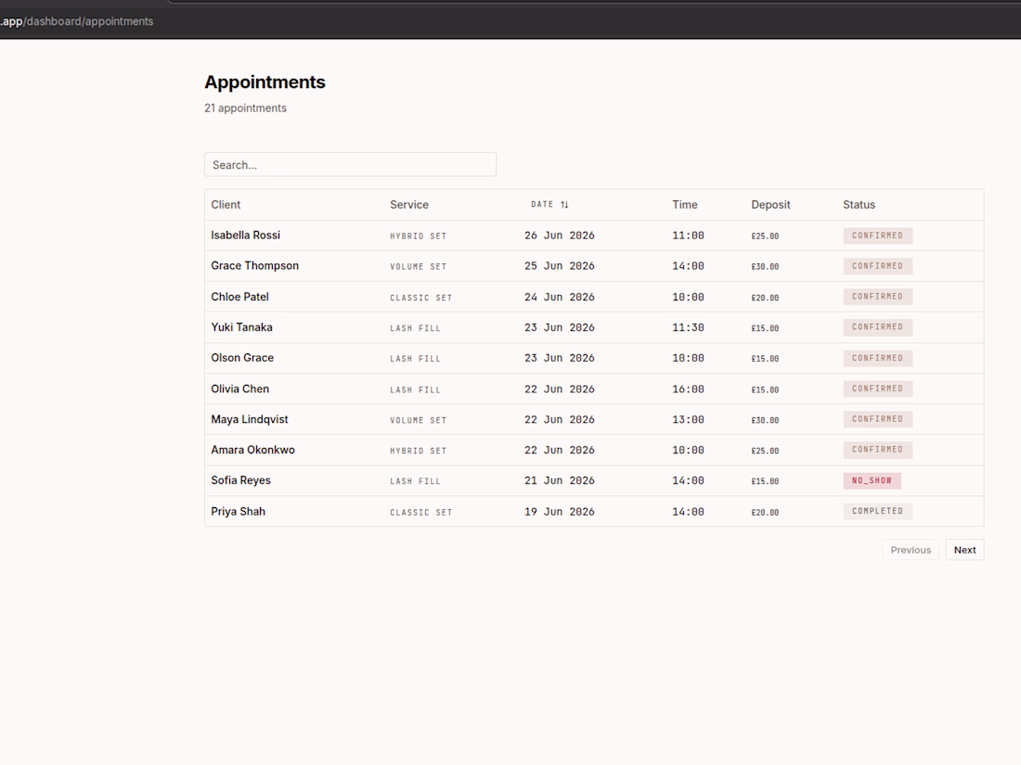Open Isabella Rossi's appointment row
Screen dimensions: 1021x765
click(594, 236)
